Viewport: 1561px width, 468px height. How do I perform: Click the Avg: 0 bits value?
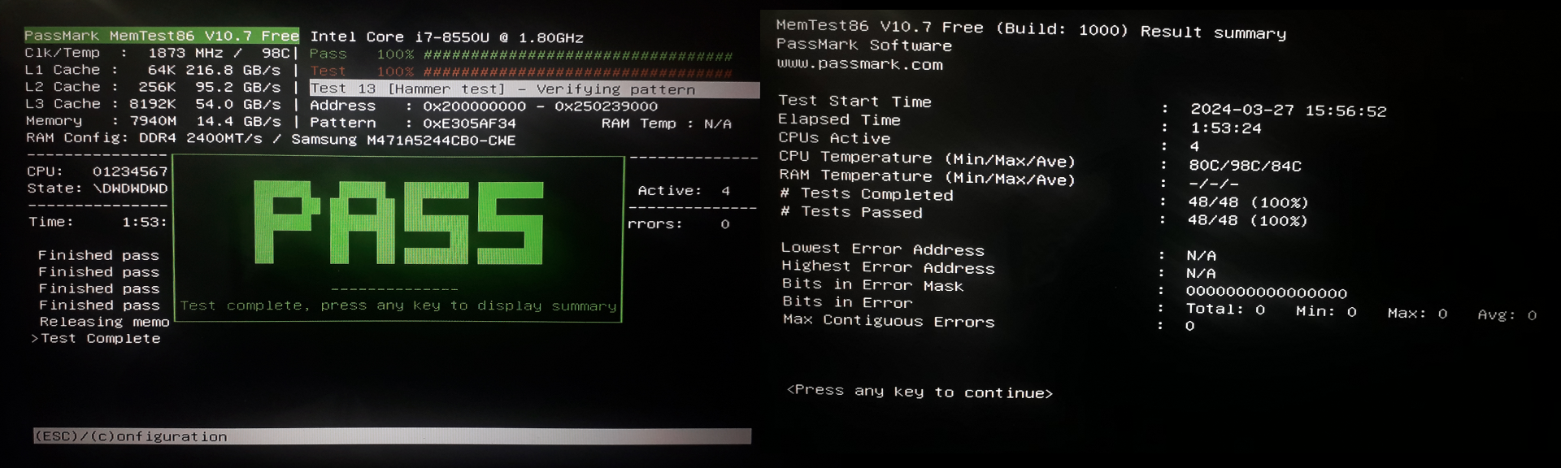tap(1507, 314)
